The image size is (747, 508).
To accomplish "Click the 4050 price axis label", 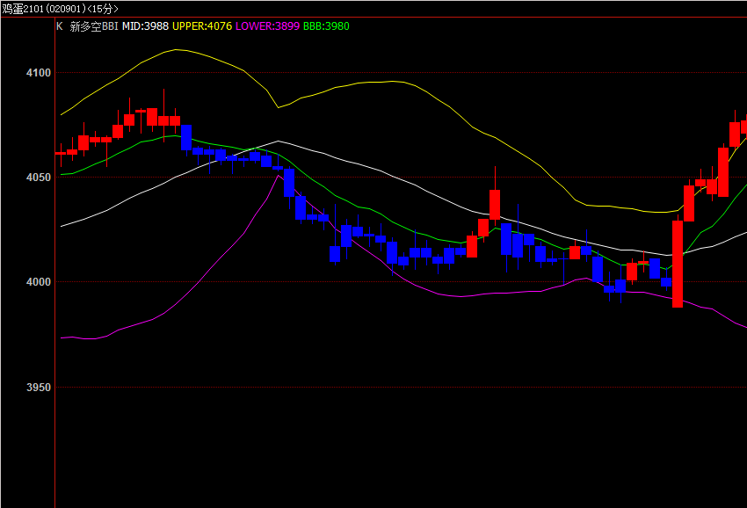I will coord(38,178).
